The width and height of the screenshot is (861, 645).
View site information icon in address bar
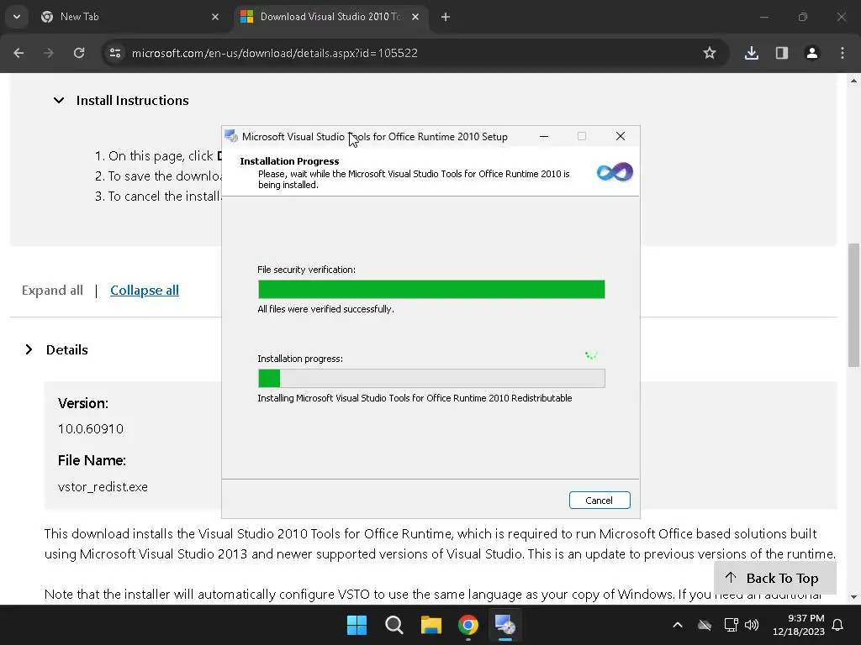coord(115,53)
